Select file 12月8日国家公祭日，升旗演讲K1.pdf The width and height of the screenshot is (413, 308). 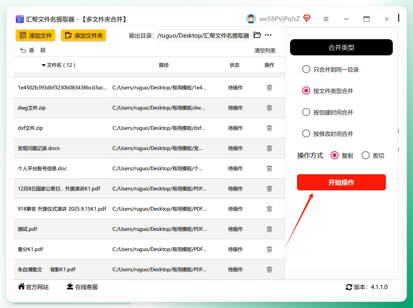(59, 189)
